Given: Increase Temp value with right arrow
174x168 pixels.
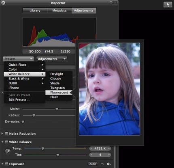Looking at the screenshot, I should coord(109,149).
